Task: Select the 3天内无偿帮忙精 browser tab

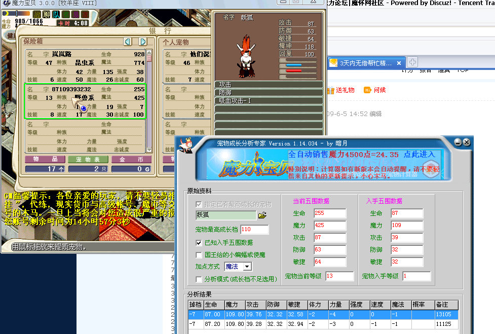Action: coord(366,63)
